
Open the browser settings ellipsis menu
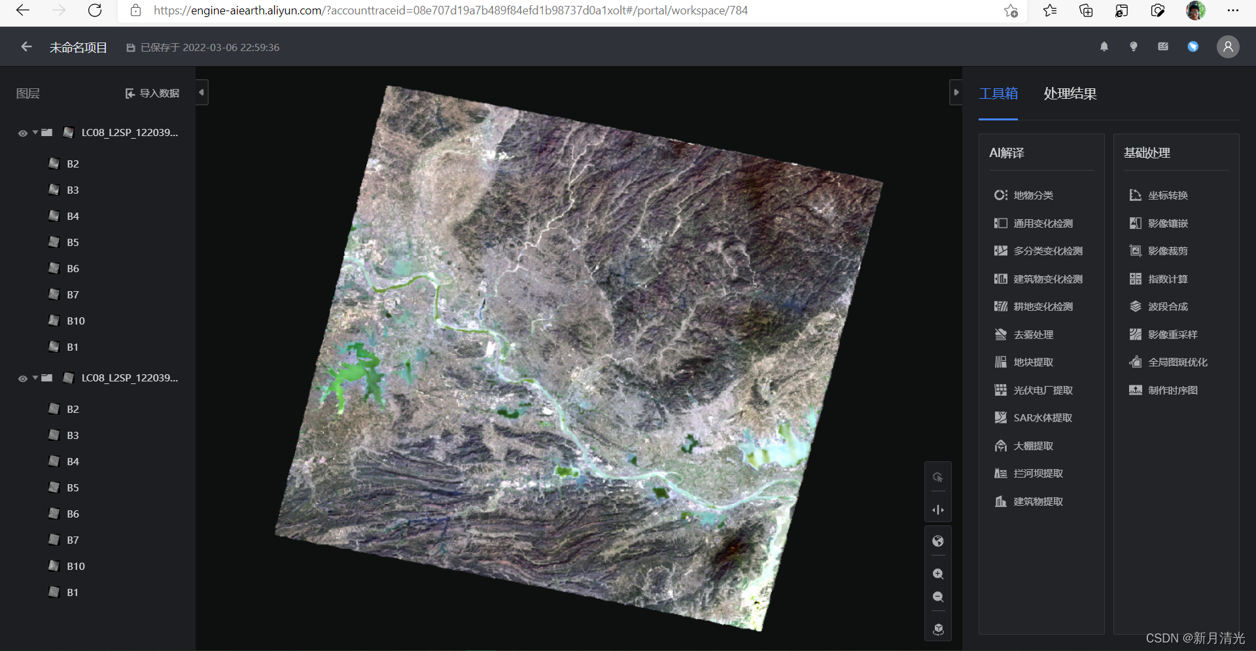point(1233,10)
